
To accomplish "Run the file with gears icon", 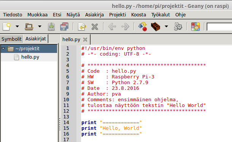I will [x=178, y=27].
